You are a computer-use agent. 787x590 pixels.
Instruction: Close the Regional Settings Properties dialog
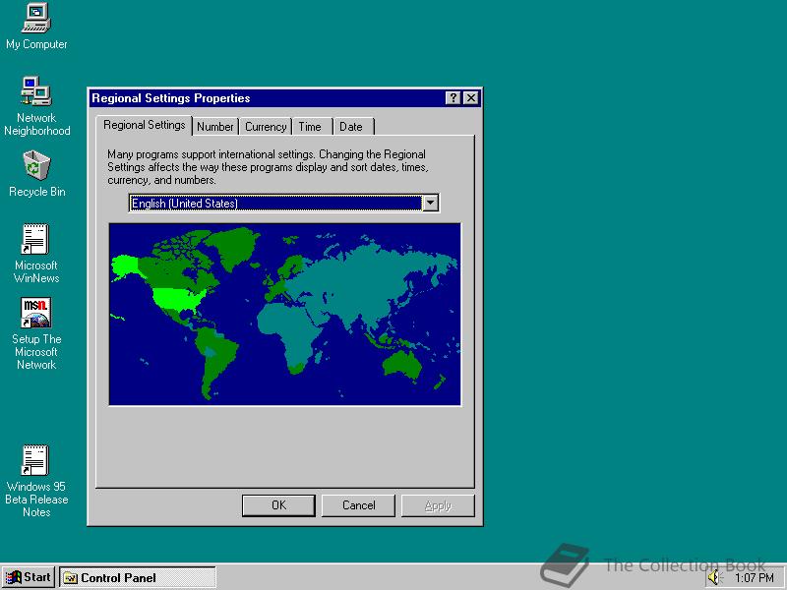coord(471,97)
